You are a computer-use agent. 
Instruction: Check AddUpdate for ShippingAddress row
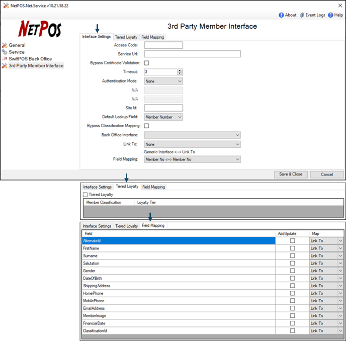click(x=292, y=286)
